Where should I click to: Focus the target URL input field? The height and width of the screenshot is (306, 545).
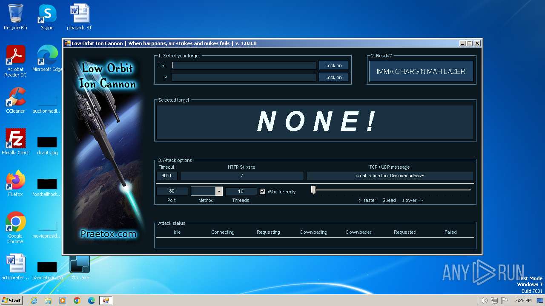coord(244,65)
